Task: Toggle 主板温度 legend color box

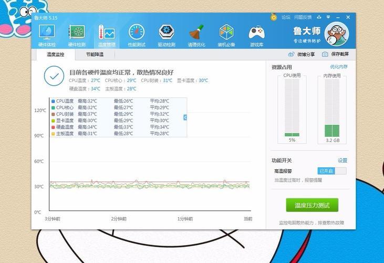Action: [x=53, y=134]
